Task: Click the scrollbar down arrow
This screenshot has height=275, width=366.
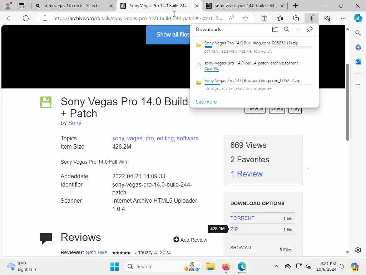Action: pyautogui.click(x=347, y=252)
